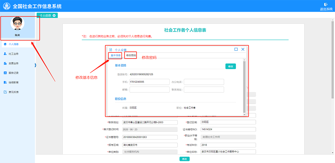Focus the 邮箱 input field
This screenshot has height=163, width=335.
coord(150,90)
